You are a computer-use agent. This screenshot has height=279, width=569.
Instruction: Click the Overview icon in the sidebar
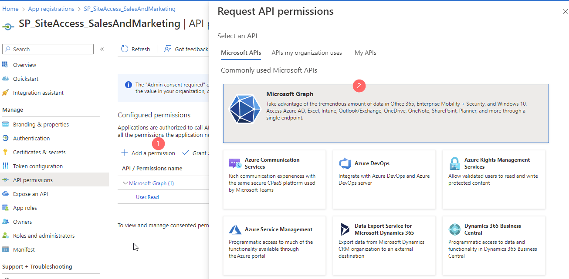coord(6,65)
